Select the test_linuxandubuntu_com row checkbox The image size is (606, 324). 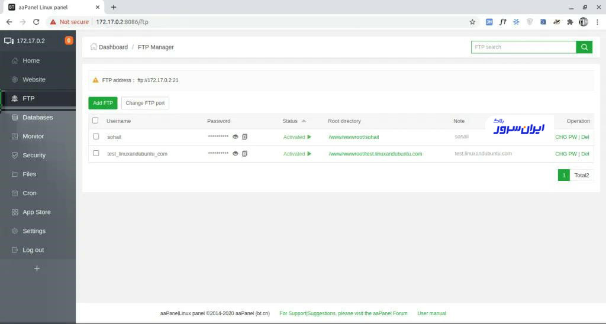click(x=96, y=153)
